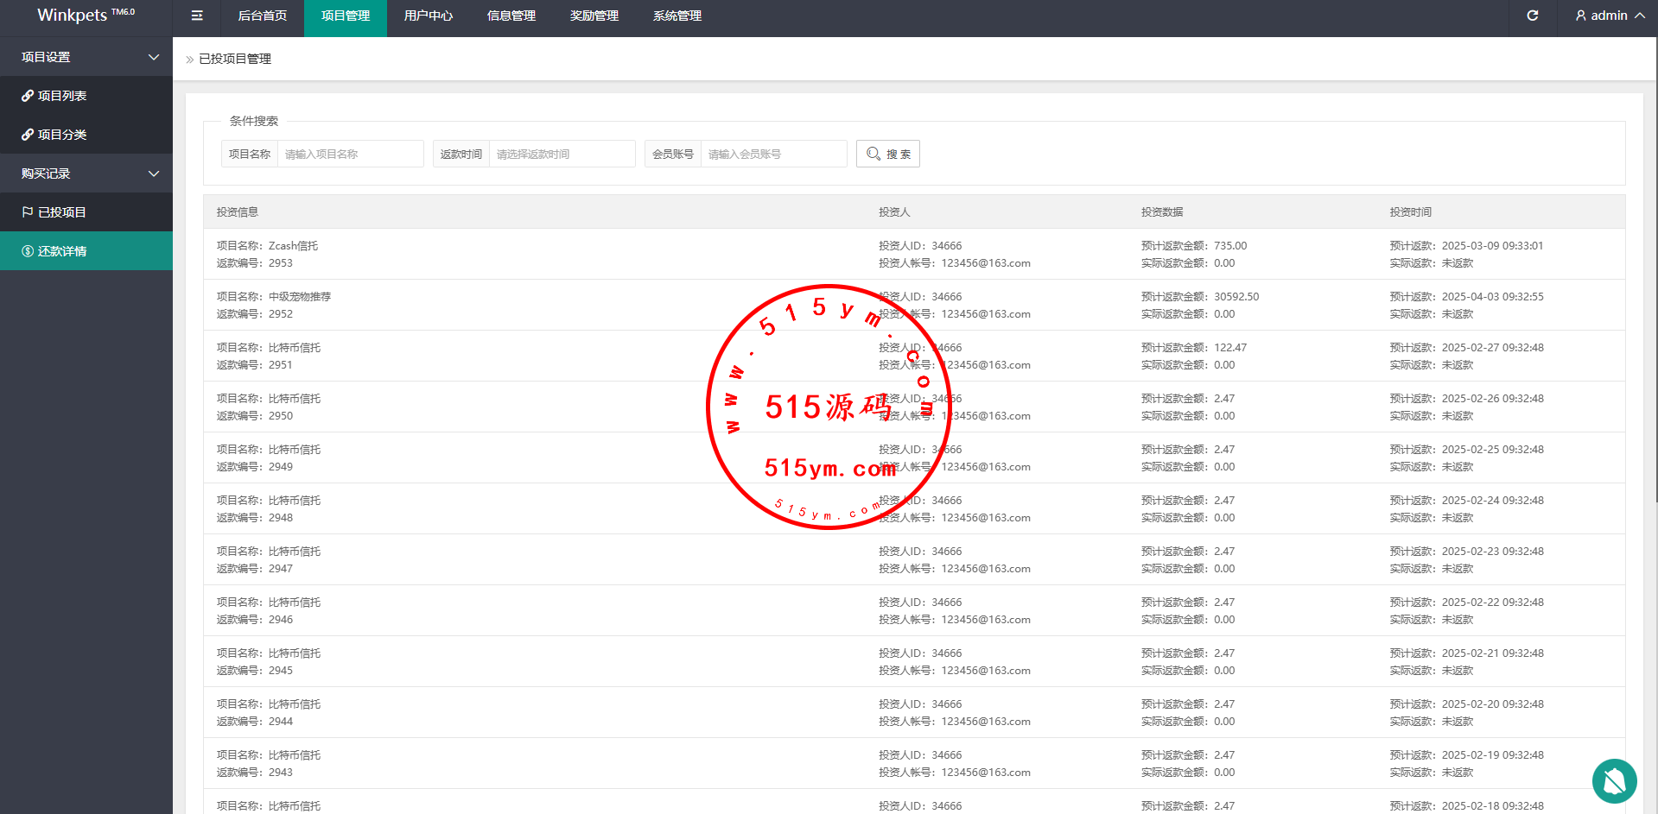Open the 返款时间 date picker field
The image size is (1658, 814).
[x=562, y=154]
